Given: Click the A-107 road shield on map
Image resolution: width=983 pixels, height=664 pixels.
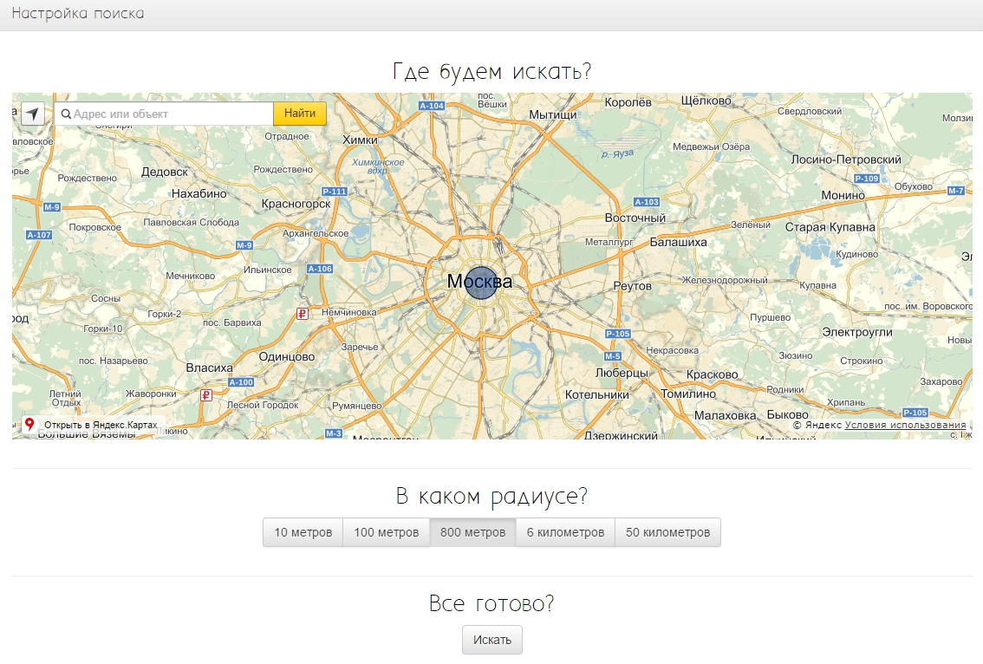Looking at the screenshot, I should 39,235.
